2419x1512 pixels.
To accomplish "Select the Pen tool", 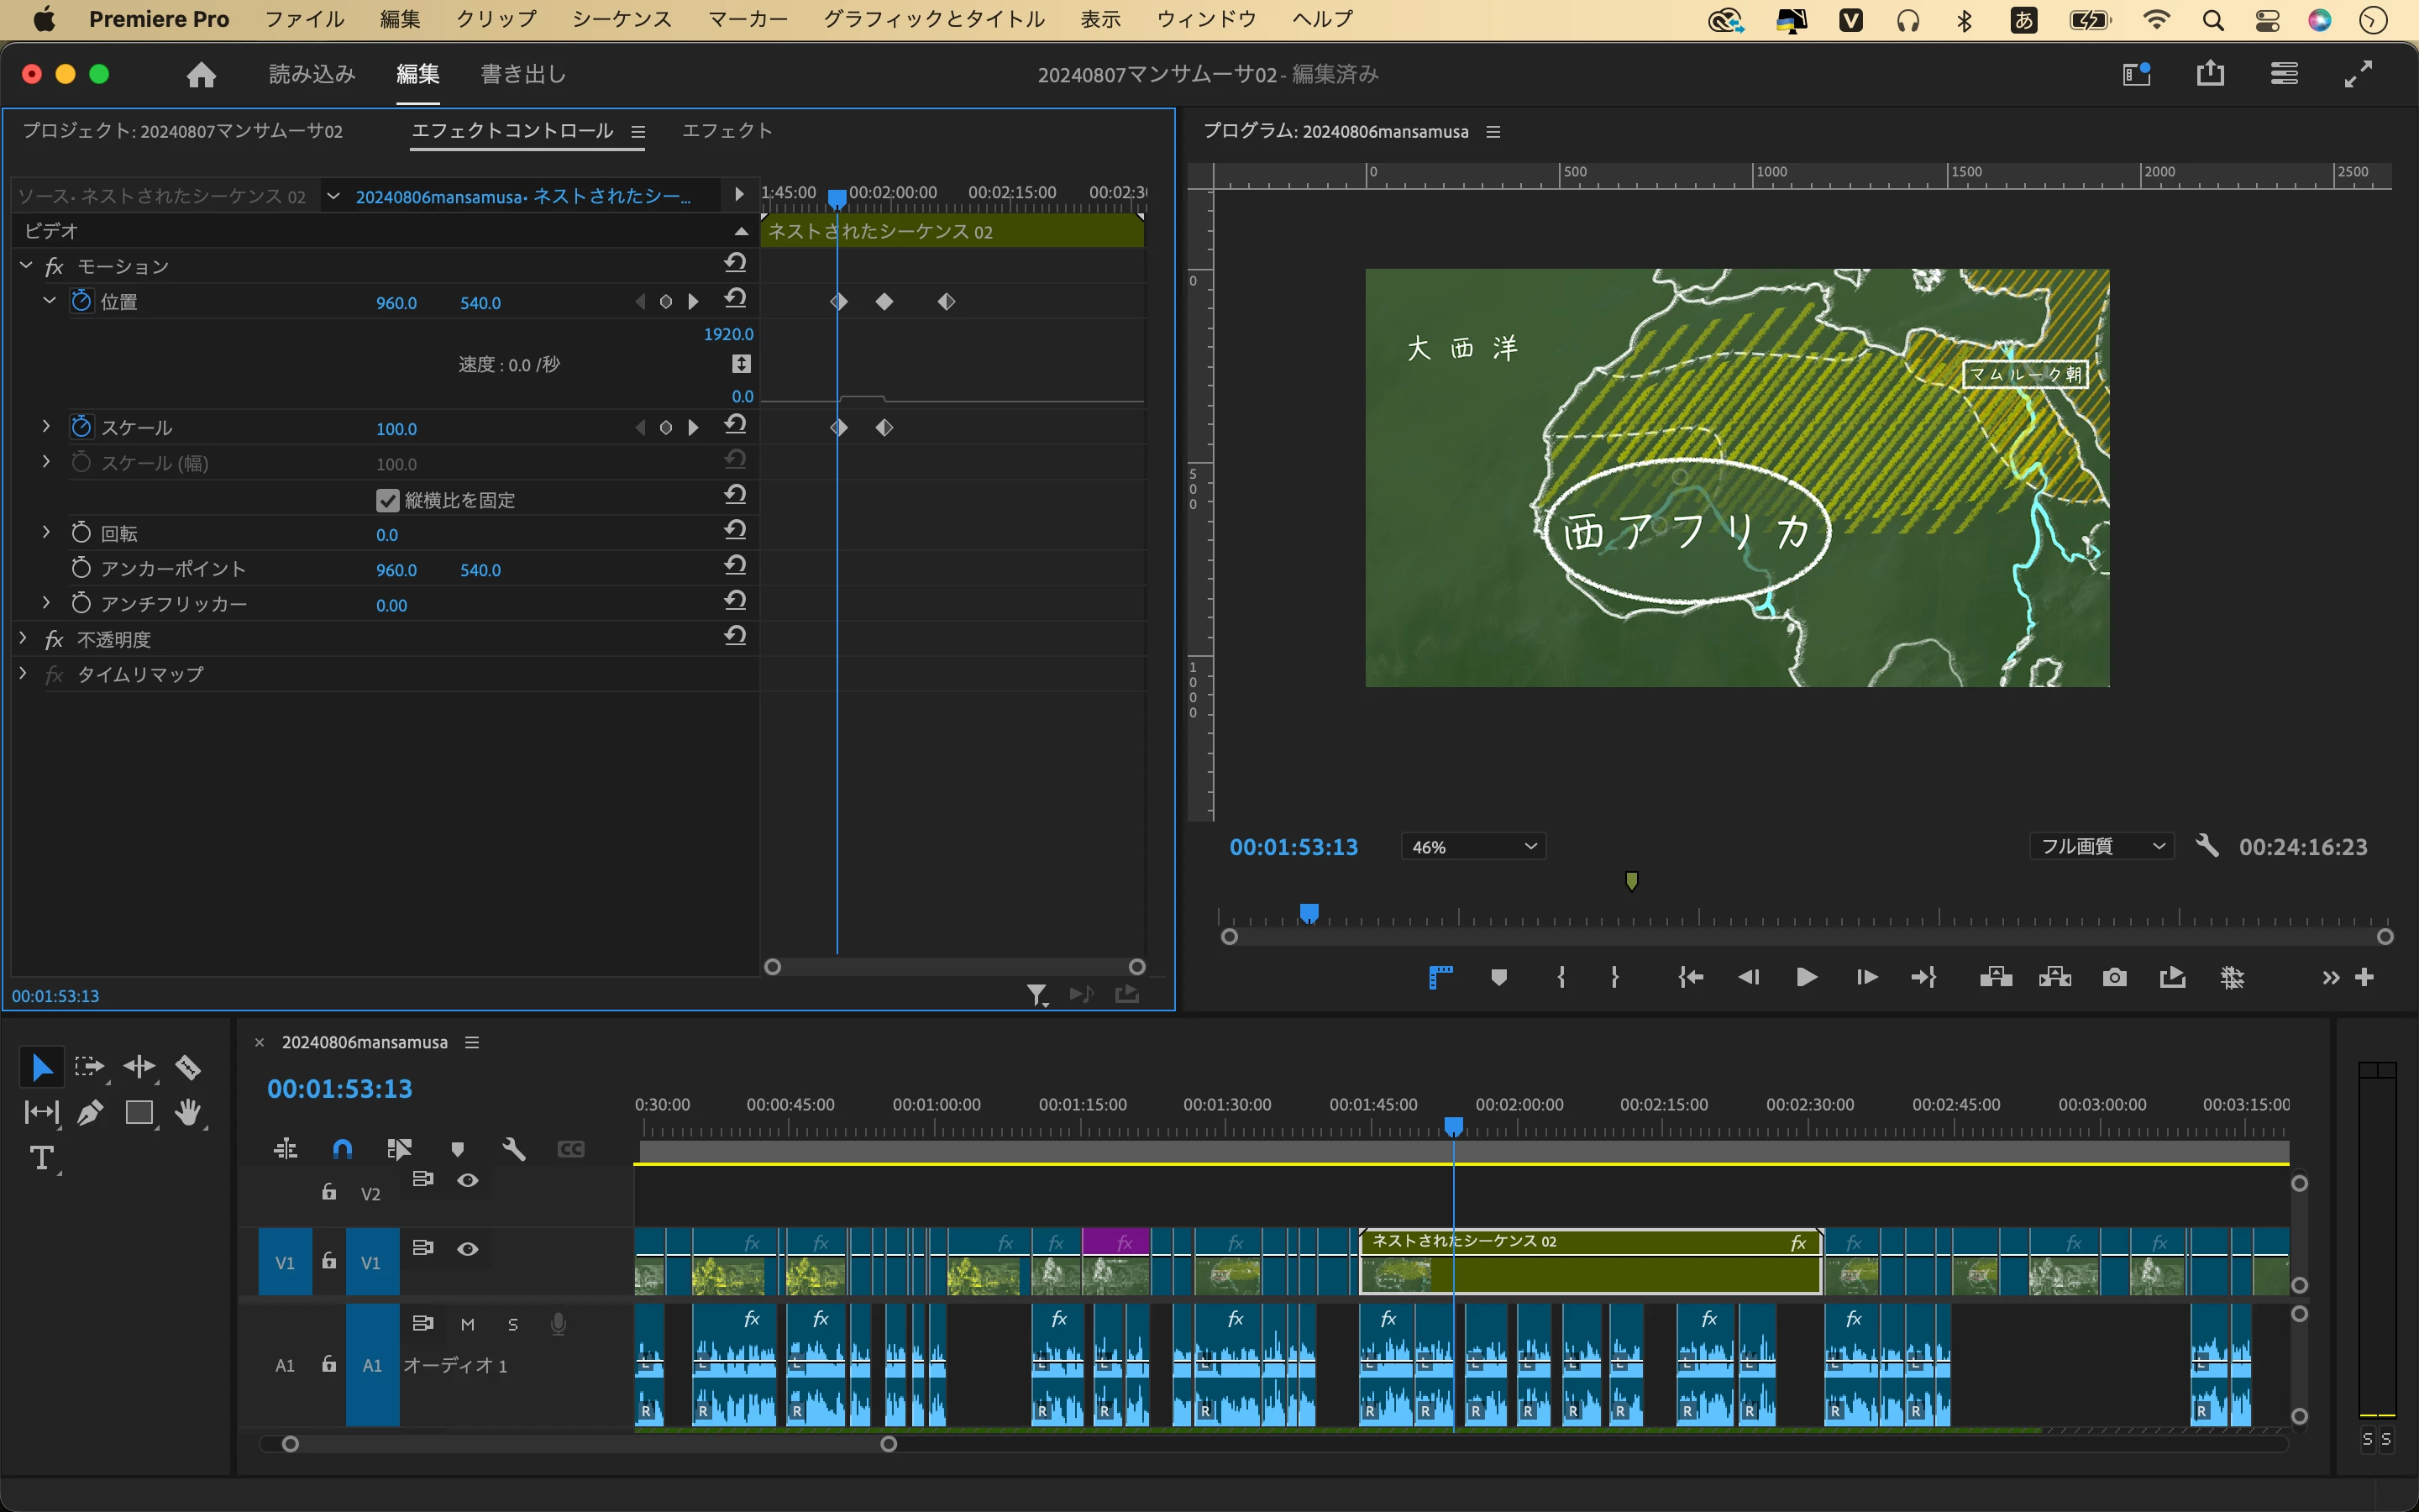I will (90, 1113).
